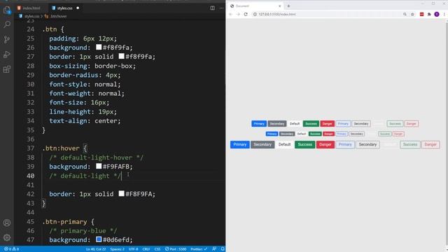The width and height of the screenshot is (448, 252).
Task: Go back in the Chrome browser
Action: click(x=231, y=14)
